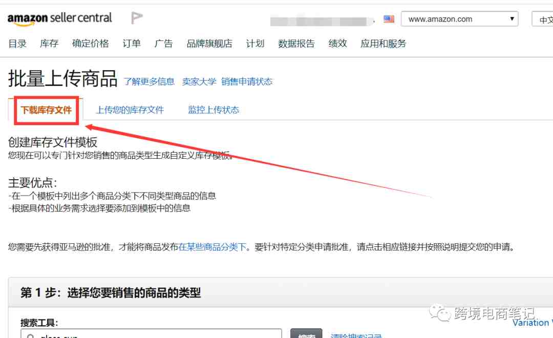
Task: Open the 品牌旗舰店 menu
Action: pos(209,44)
